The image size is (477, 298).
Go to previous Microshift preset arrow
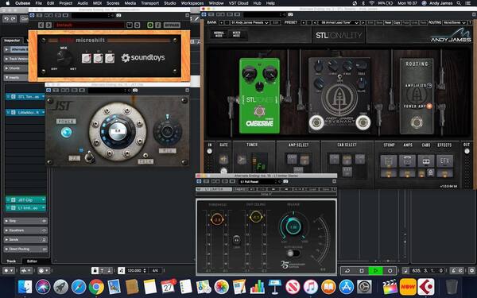tap(41, 25)
